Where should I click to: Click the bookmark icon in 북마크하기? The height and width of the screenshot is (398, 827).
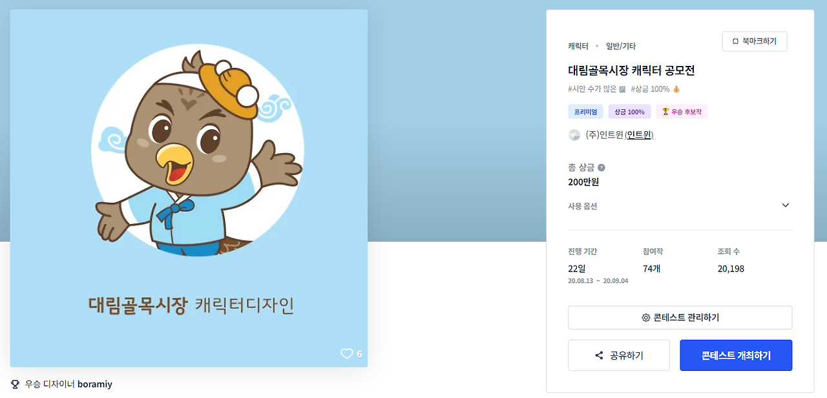[x=735, y=41]
